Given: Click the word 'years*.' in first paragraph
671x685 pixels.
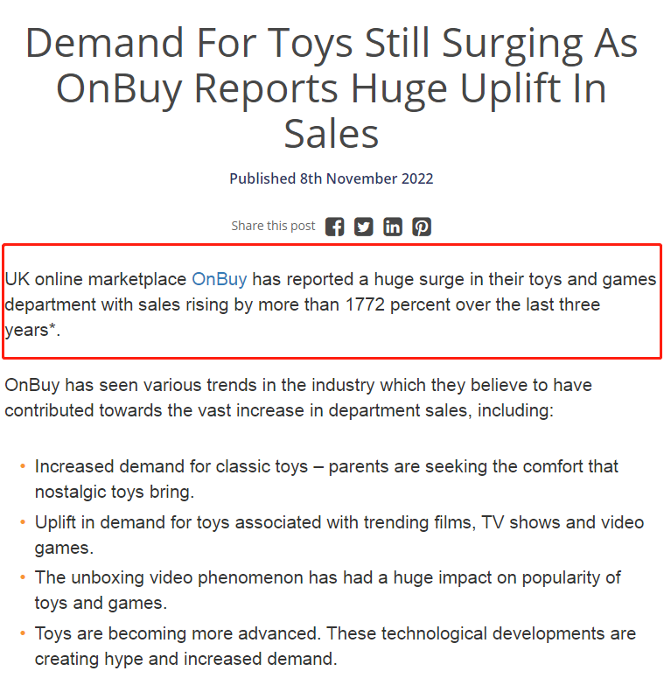Looking at the screenshot, I should coord(32,331).
